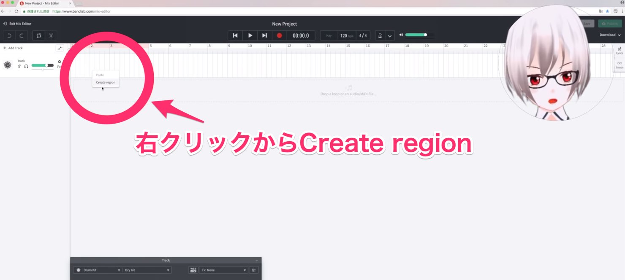Adjust the track pan slider
This screenshot has height=280, width=625.
43,69
